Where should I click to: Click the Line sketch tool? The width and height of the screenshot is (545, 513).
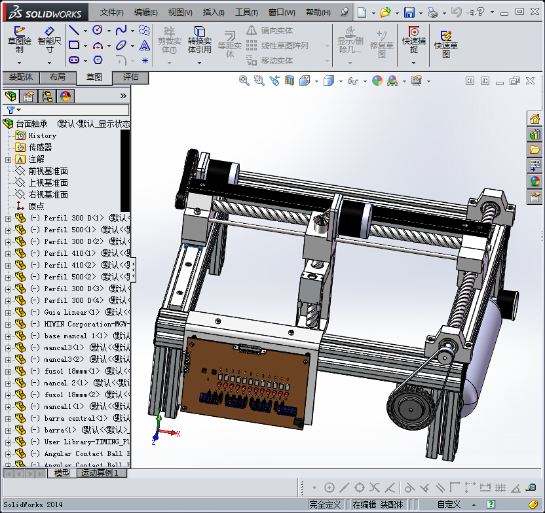[x=74, y=30]
